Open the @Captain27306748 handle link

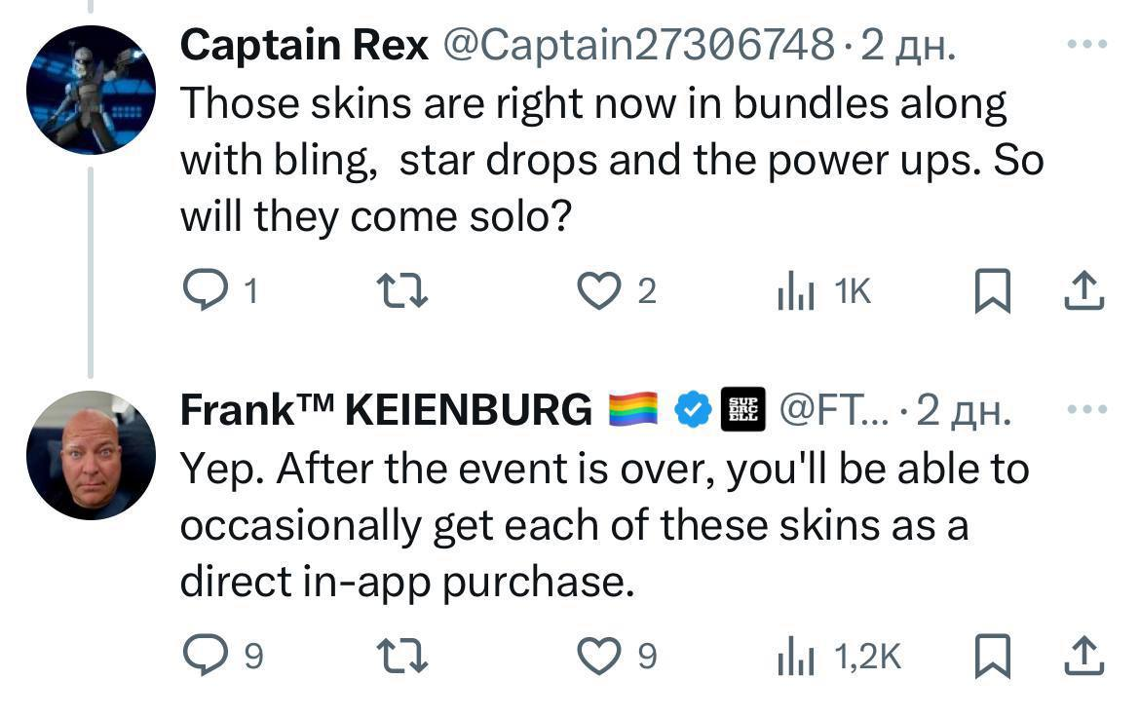638,45
